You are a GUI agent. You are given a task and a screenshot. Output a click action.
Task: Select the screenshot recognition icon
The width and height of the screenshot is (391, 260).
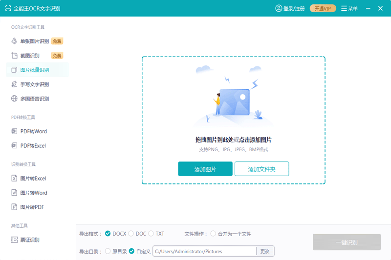[x=14, y=56]
